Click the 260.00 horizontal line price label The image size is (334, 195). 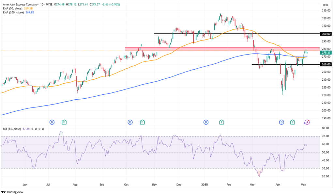326,64
